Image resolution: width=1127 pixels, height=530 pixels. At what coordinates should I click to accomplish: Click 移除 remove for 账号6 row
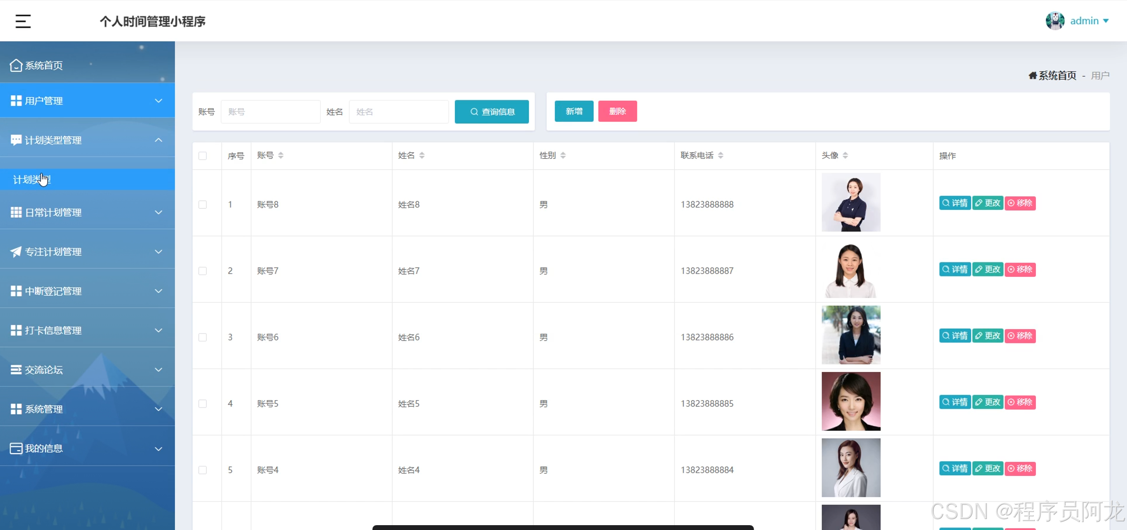pyautogui.click(x=1020, y=336)
